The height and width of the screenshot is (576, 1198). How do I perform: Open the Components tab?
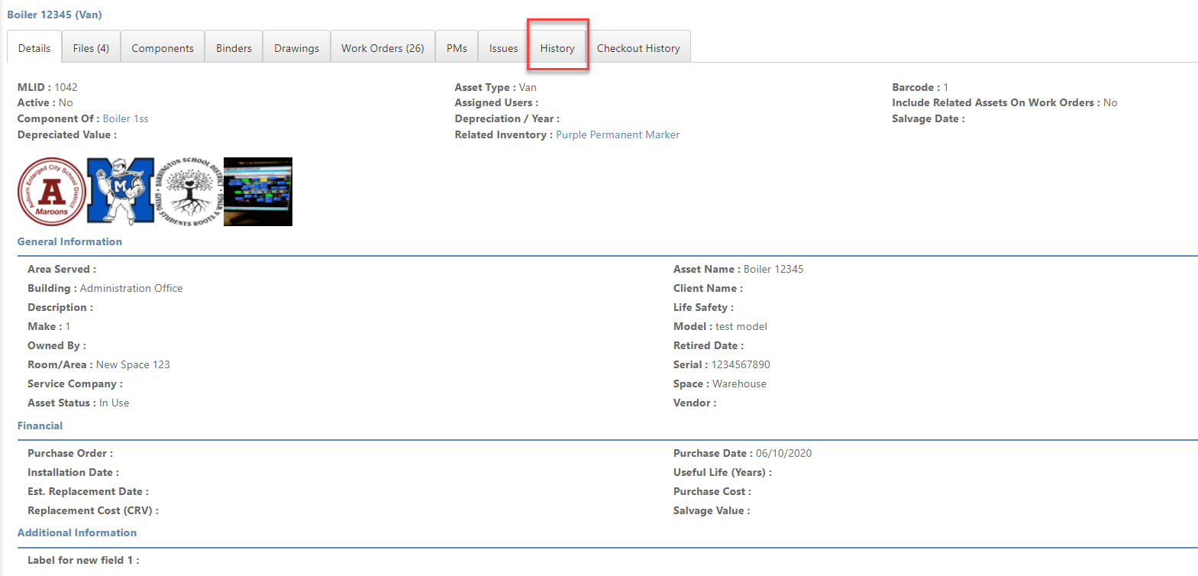click(x=163, y=47)
